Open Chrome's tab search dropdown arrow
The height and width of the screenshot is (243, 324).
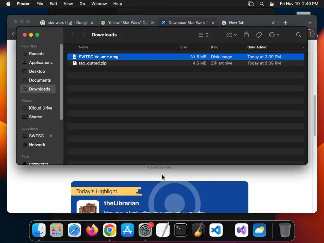click(x=310, y=23)
